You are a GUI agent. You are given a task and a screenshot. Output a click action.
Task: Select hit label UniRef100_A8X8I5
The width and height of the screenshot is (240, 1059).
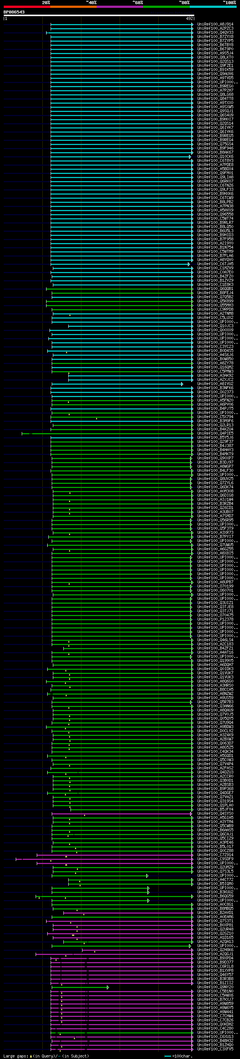215,553
